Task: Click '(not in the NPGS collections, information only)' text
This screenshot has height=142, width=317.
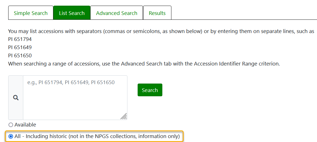Action: click(x=124, y=136)
